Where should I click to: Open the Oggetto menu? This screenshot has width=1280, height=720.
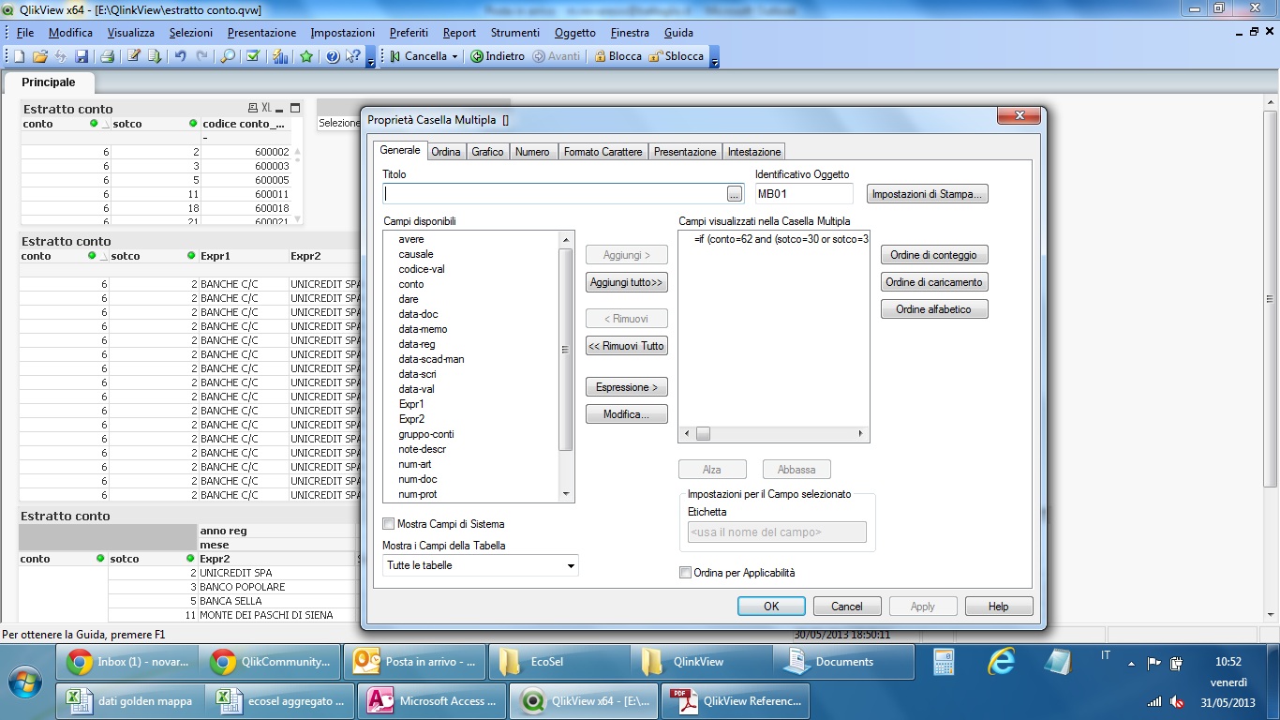(x=574, y=32)
